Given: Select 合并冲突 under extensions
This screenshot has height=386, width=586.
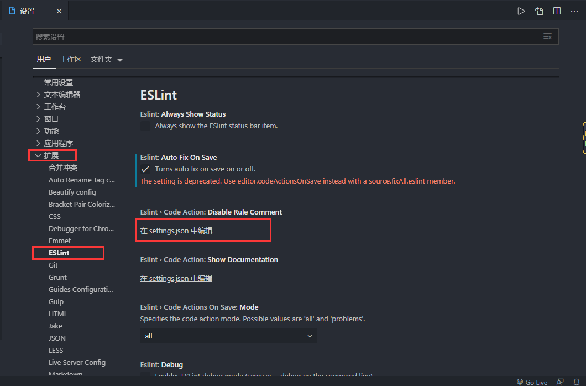Looking at the screenshot, I should coord(63,168).
